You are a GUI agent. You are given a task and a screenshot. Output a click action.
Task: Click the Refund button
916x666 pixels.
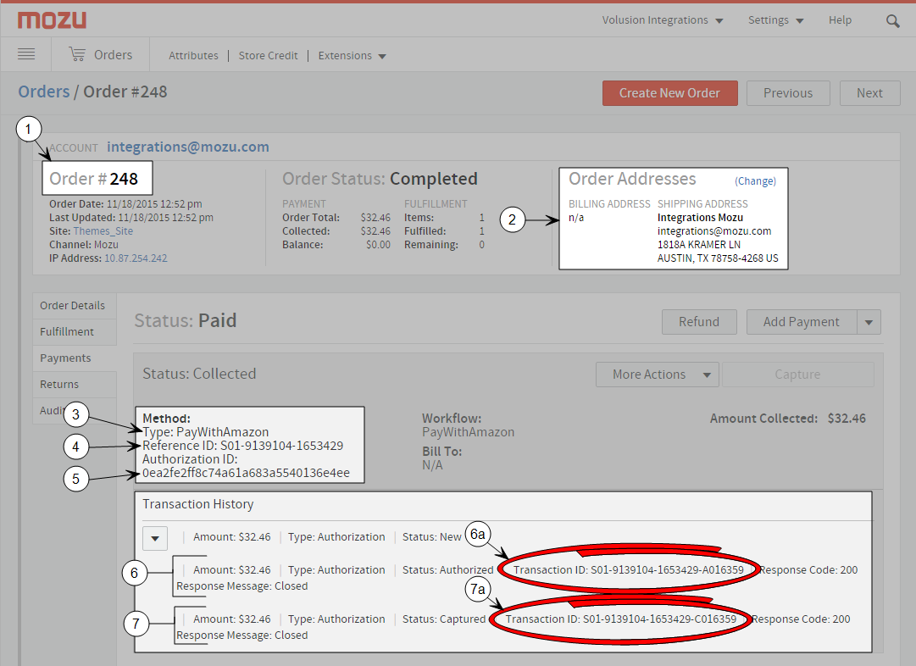tap(699, 322)
